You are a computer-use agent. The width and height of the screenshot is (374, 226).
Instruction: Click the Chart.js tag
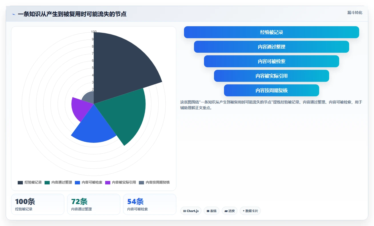click(191, 211)
